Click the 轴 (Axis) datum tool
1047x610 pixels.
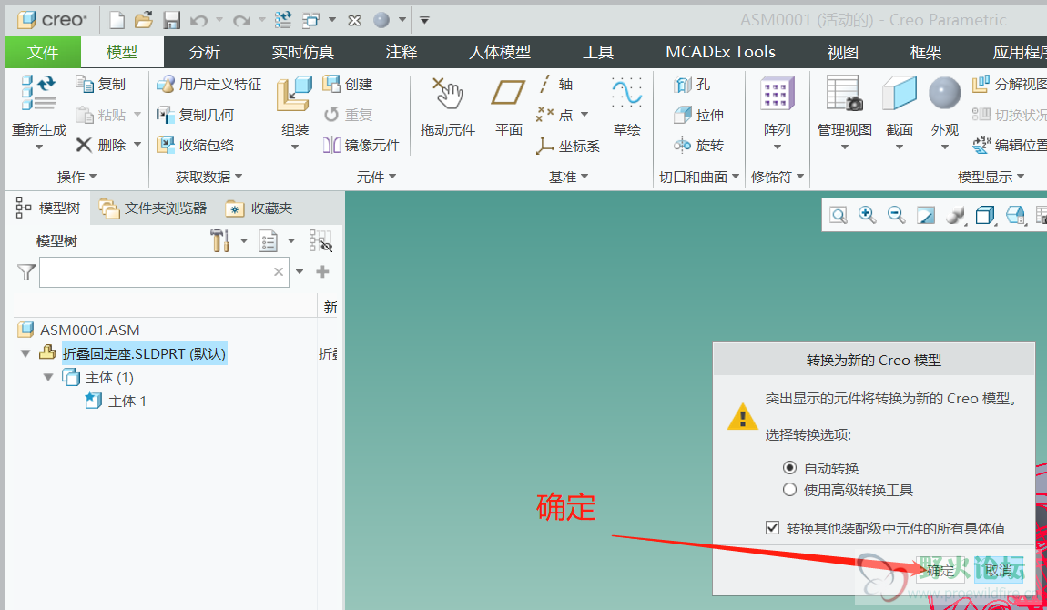(x=554, y=84)
